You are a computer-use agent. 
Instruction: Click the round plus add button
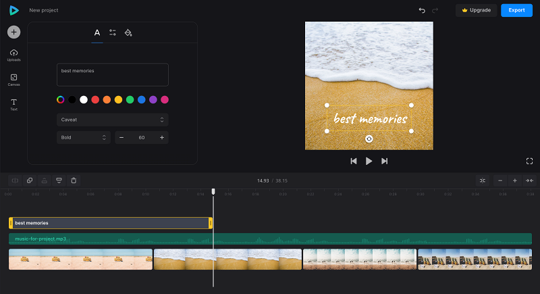[x=13, y=32]
